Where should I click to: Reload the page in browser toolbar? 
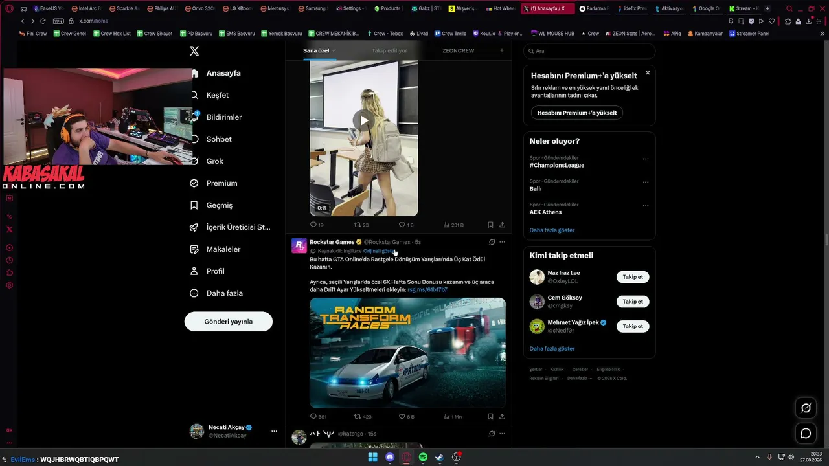coord(43,21)
